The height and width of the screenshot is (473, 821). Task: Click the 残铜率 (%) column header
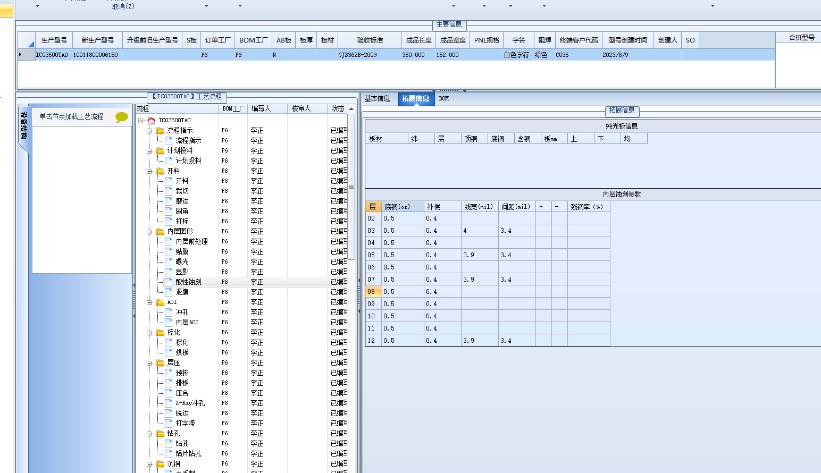pos(589,207)
